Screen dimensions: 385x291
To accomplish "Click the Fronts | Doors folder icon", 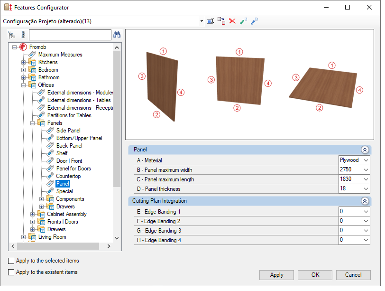I will 41,221.
